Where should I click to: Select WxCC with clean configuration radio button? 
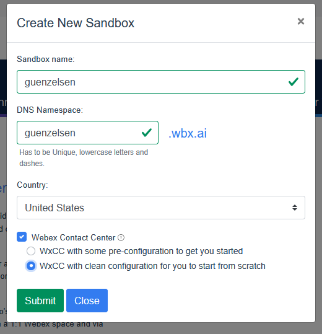pos(31,266)
